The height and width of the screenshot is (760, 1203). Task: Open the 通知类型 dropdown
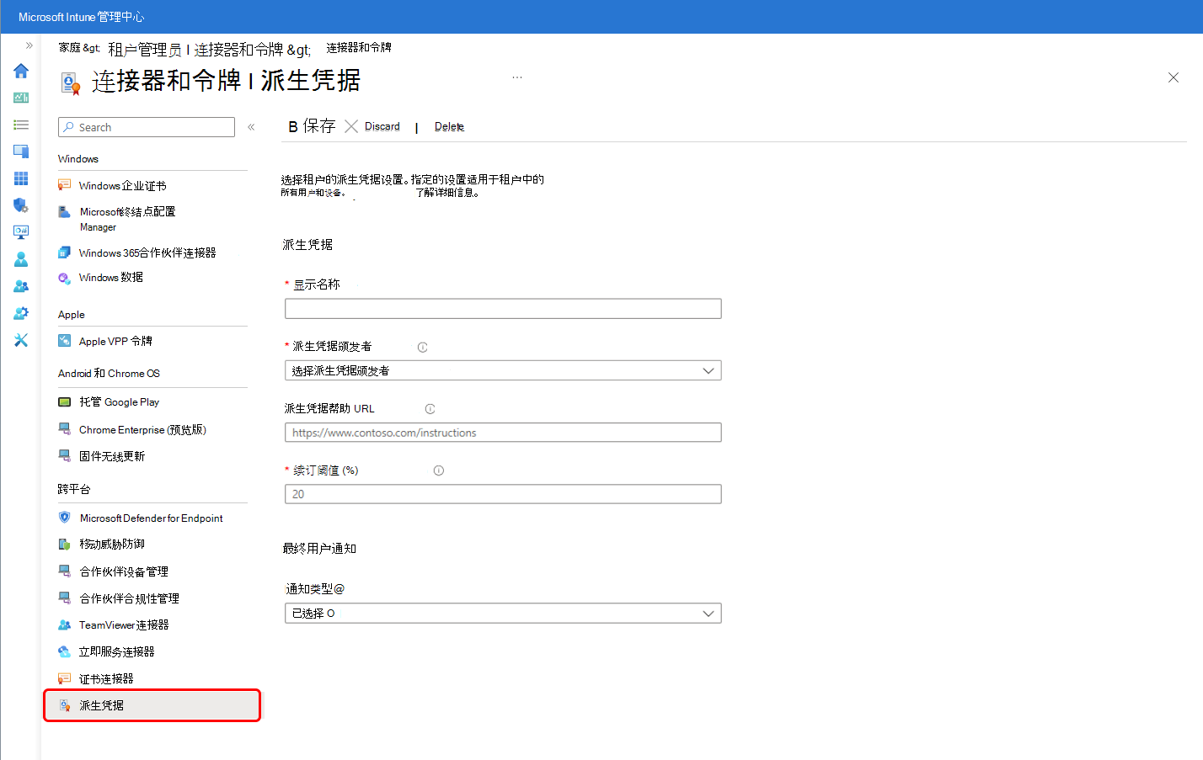[503, 614]
